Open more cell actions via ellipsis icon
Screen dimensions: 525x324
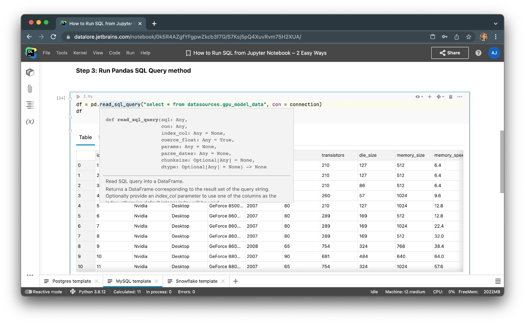point(460,97)
